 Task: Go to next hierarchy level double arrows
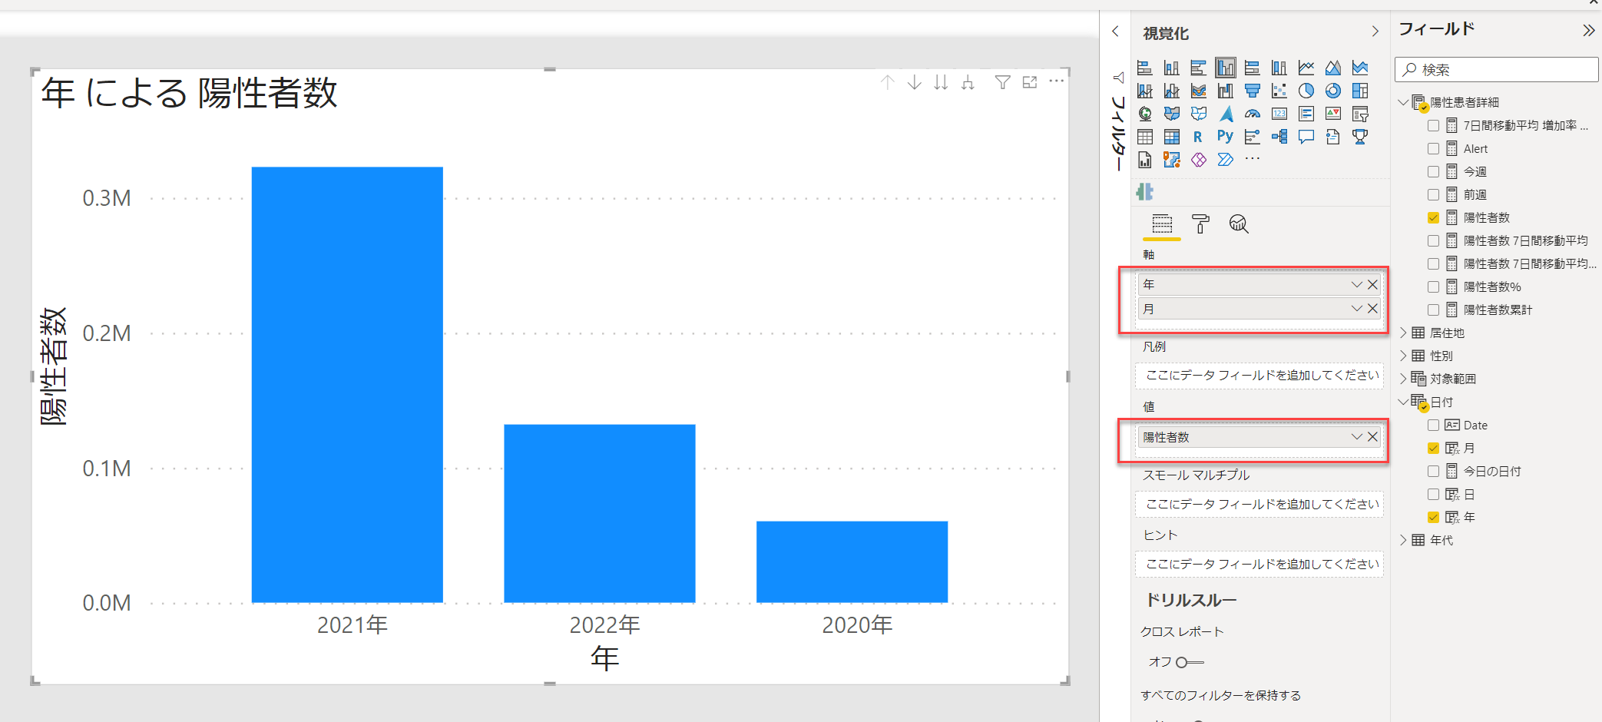coord(941,82)
